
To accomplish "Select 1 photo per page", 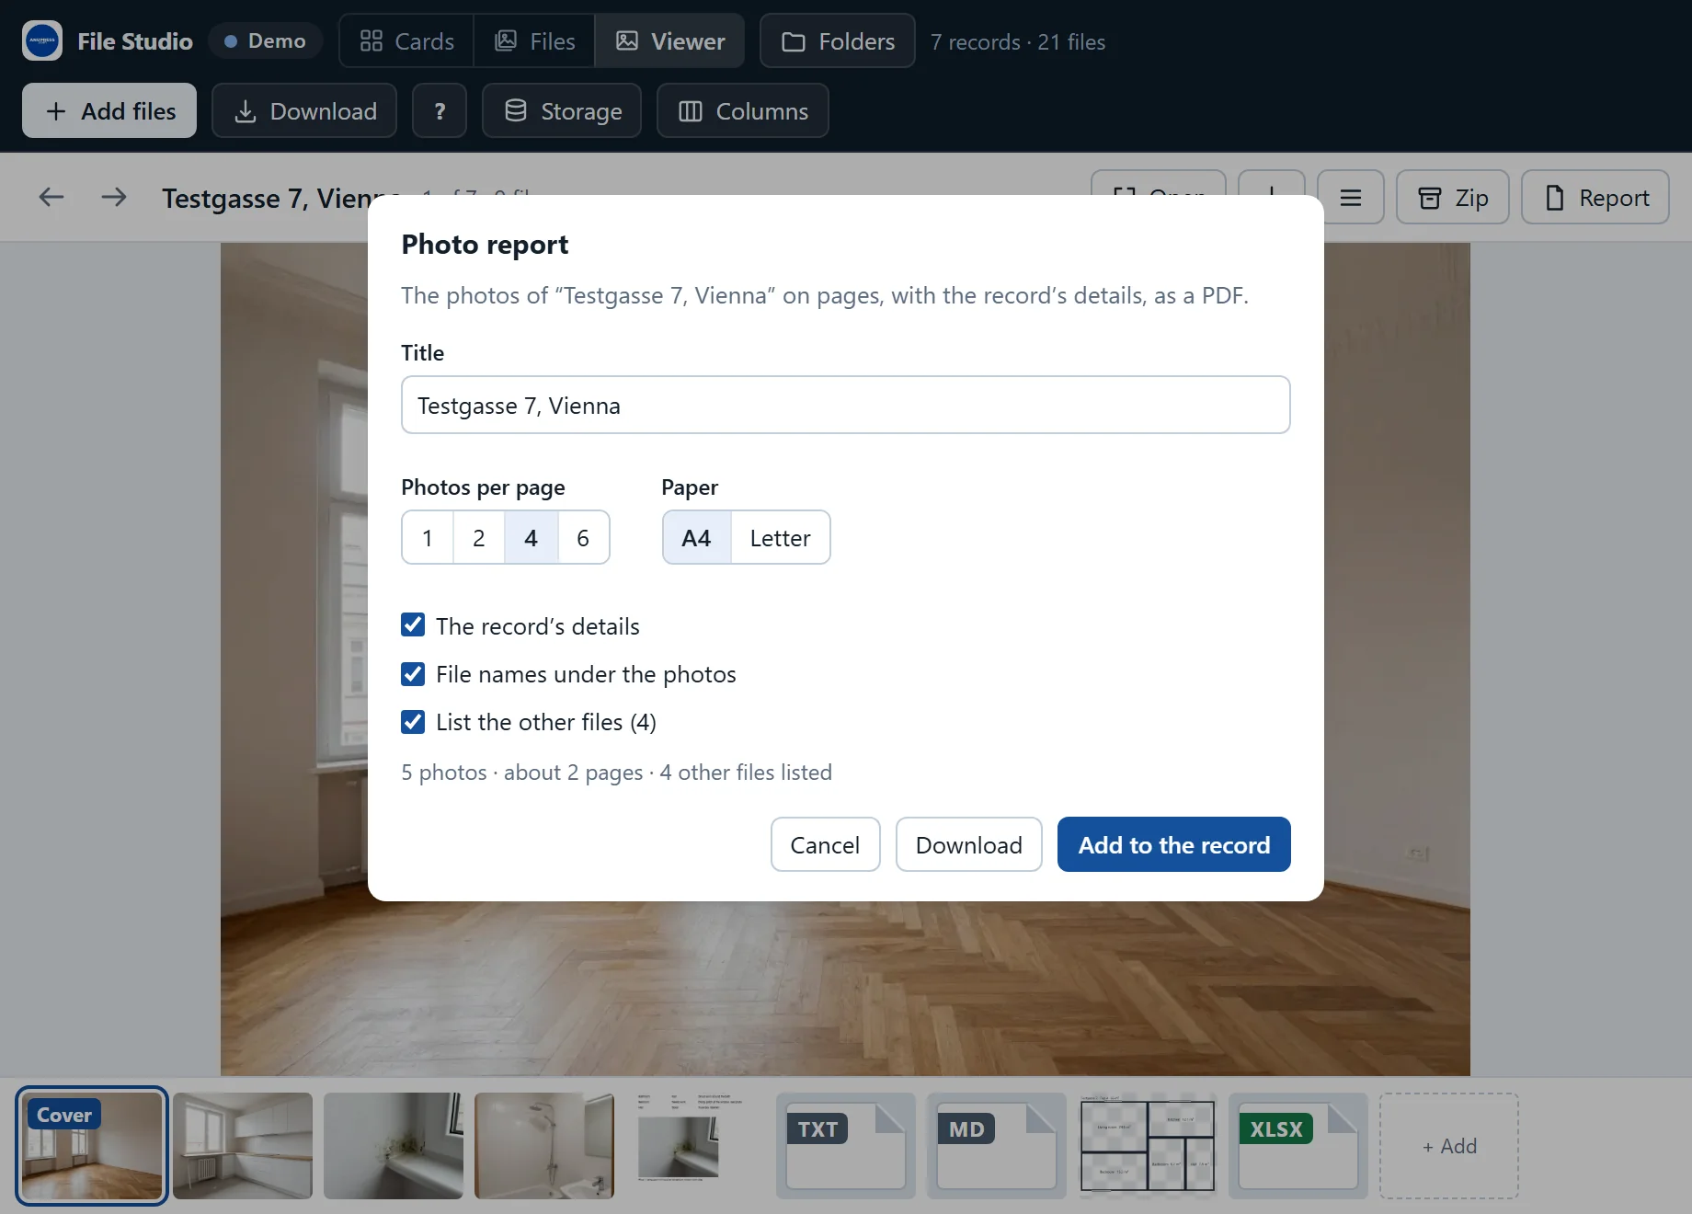I will coord(428,538).
